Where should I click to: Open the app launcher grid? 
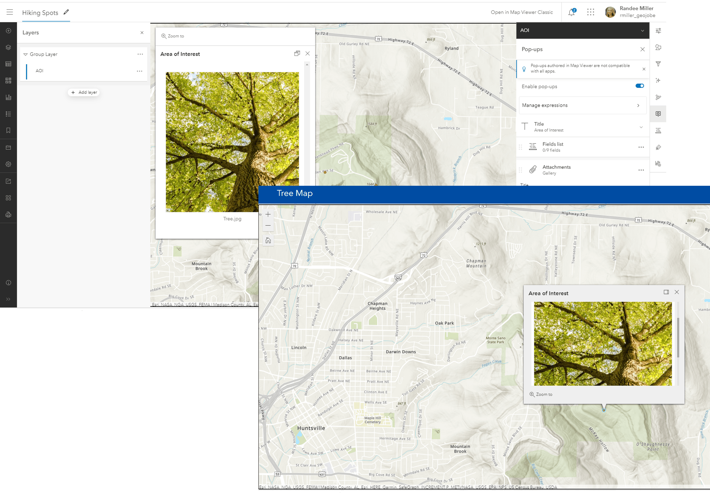pyautogui.click(x=590, y=12)
